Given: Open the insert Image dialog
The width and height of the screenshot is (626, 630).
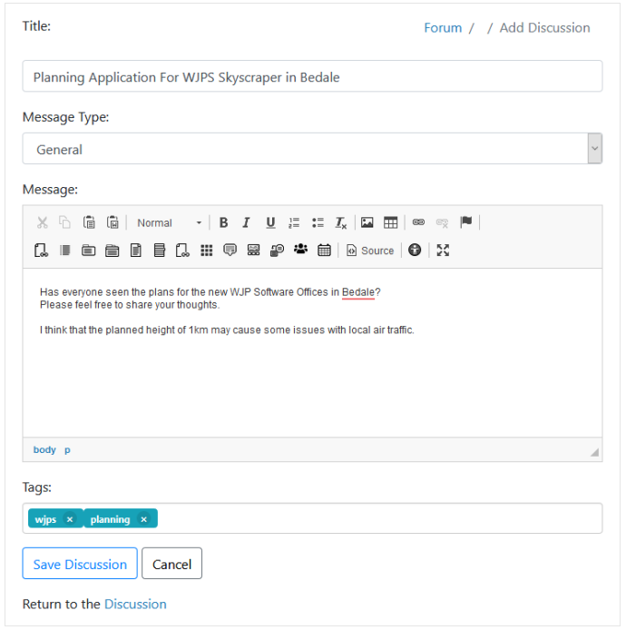Looking at the screenshot, I should click(367, 222).
